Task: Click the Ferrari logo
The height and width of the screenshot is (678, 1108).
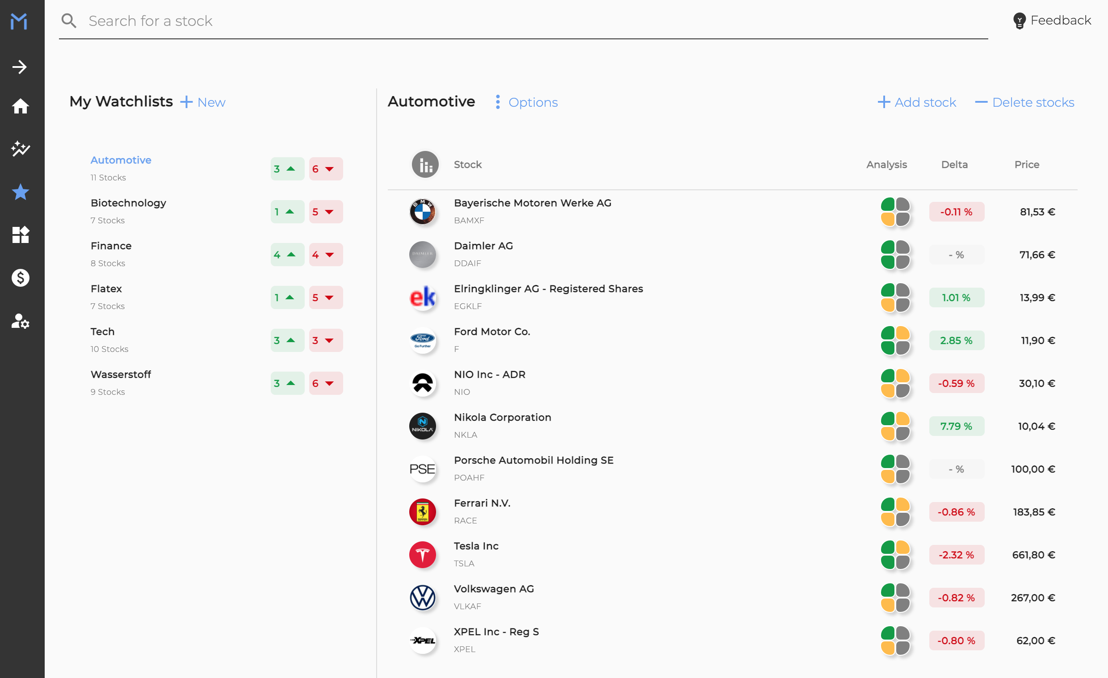Action: (423, 512)
